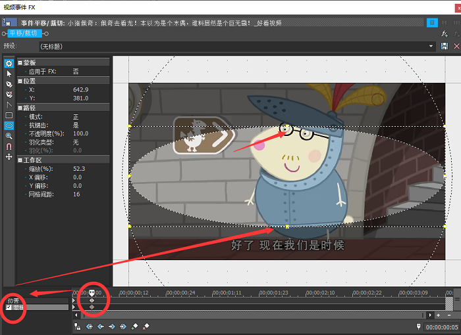Select the 位置 track keyframe diamond
461x335 pixels.
coord(92,300)
